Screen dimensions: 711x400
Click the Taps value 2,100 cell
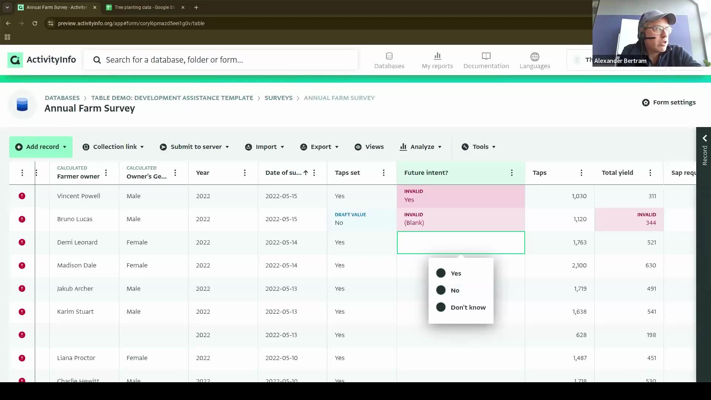point(560,266)
